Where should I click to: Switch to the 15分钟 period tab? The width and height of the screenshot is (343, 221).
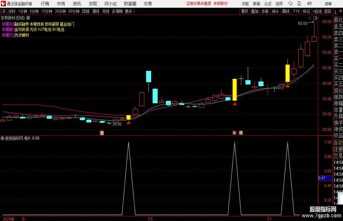(47, 11)
